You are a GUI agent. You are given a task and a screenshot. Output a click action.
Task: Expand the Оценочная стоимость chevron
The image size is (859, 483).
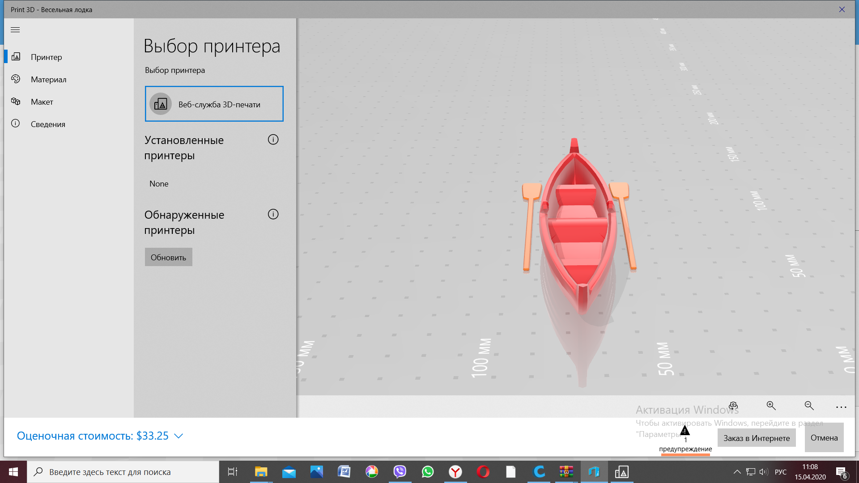[x=179, y=436]
